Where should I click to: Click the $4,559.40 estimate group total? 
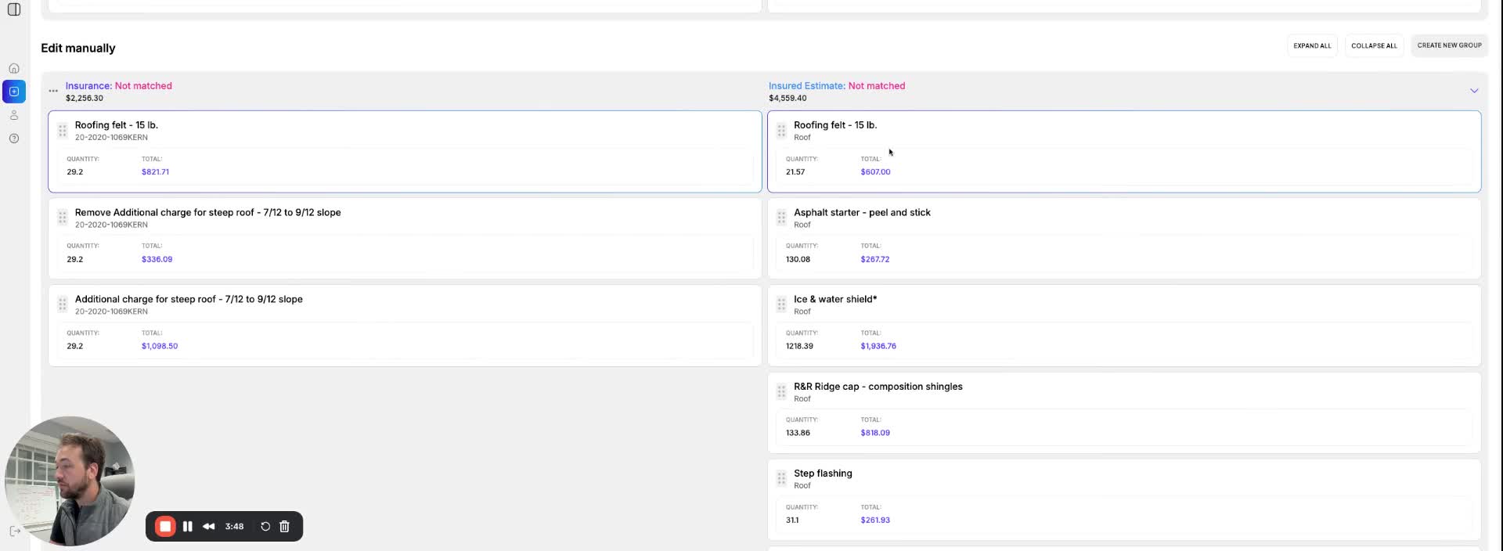pyautogui.click(x=788, y=99)
